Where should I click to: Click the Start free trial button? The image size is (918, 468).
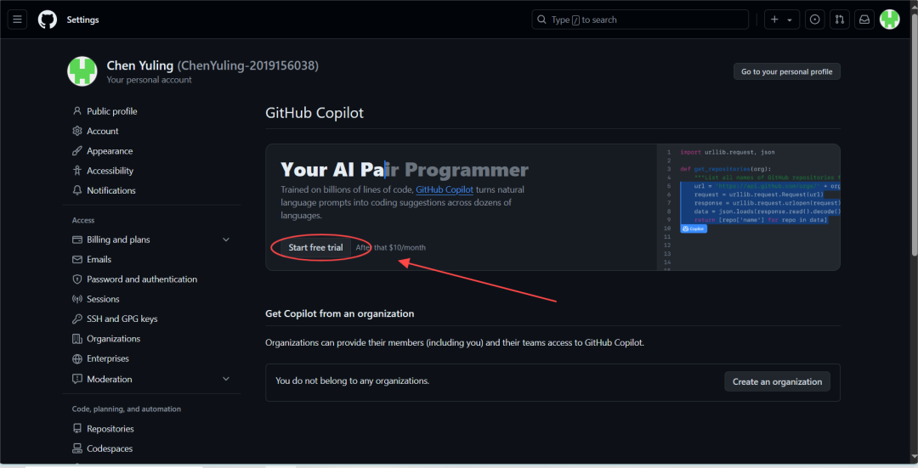coord(315,247)
